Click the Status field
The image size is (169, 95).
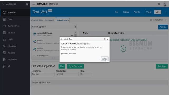tap(86, 74)
